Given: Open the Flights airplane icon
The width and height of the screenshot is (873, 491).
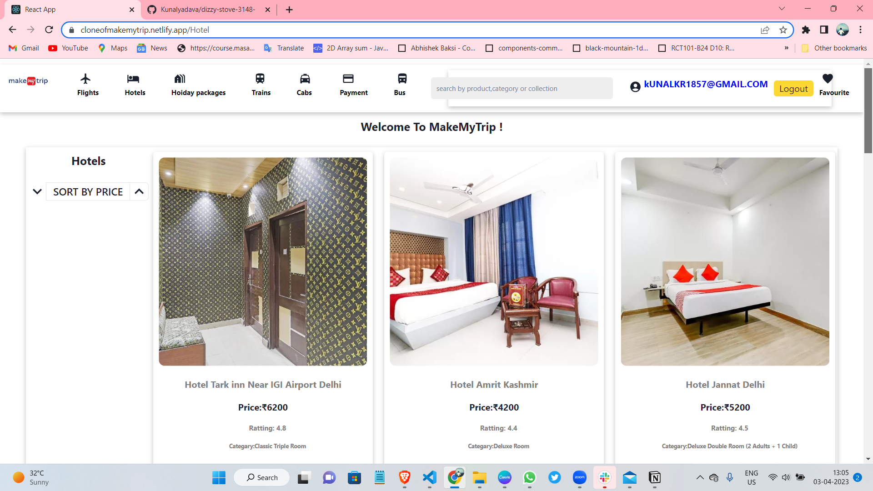Looking at the screenshot, I should (85, 79).
